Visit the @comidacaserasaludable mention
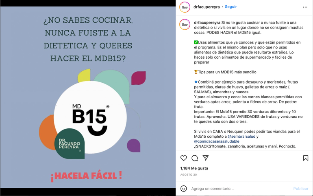Image resolution: width=313 pixels, height=196 pixels. (217, 141)
